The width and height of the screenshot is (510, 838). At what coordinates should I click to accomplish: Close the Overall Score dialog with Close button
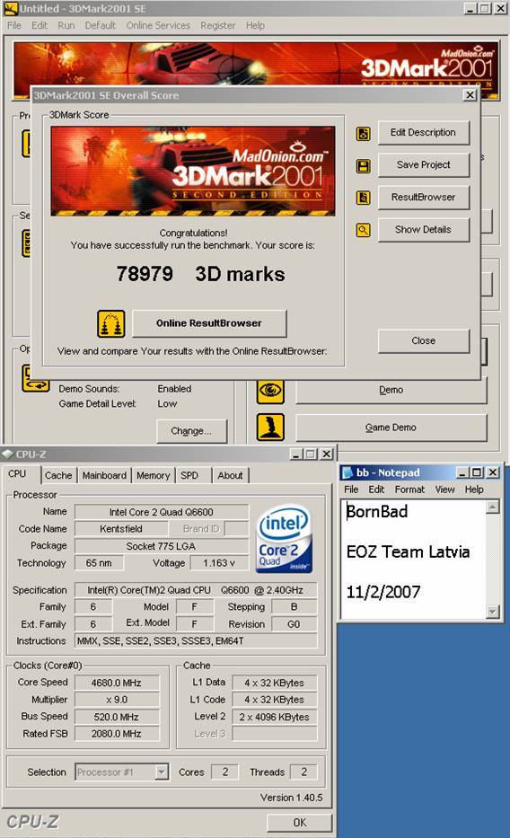pyautogui.click(x=424, y=341)
